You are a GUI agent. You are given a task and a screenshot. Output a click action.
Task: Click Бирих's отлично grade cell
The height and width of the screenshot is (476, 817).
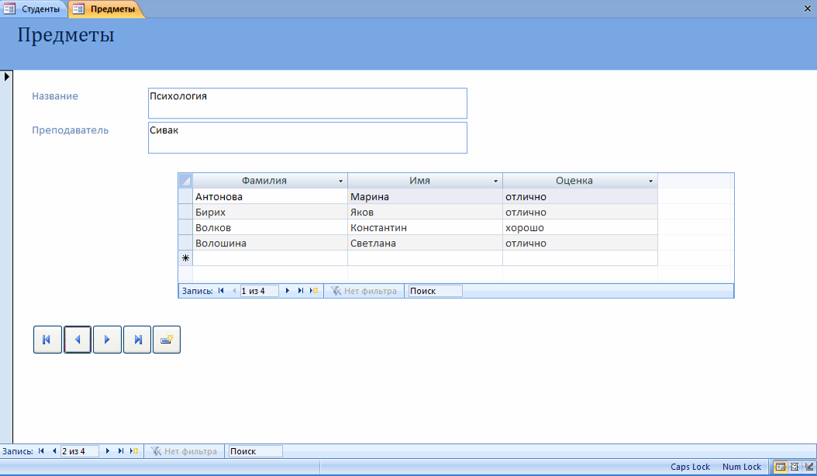(x=580, y=212)
